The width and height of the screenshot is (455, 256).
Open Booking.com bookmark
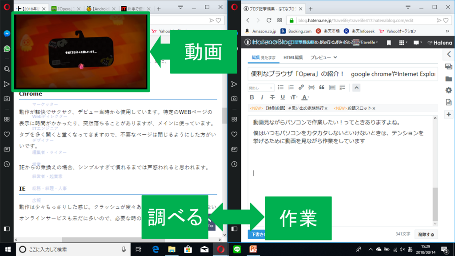point(296,31)
